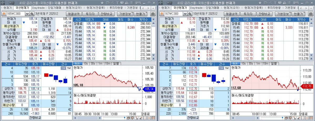315x121 pixels.
Task: Click the search magnifier next to 167WC000
Action: point(190,14)
